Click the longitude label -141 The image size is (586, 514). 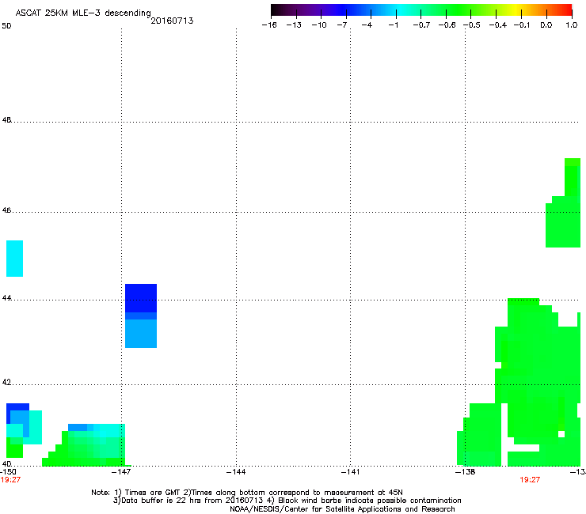pos(350,472)
